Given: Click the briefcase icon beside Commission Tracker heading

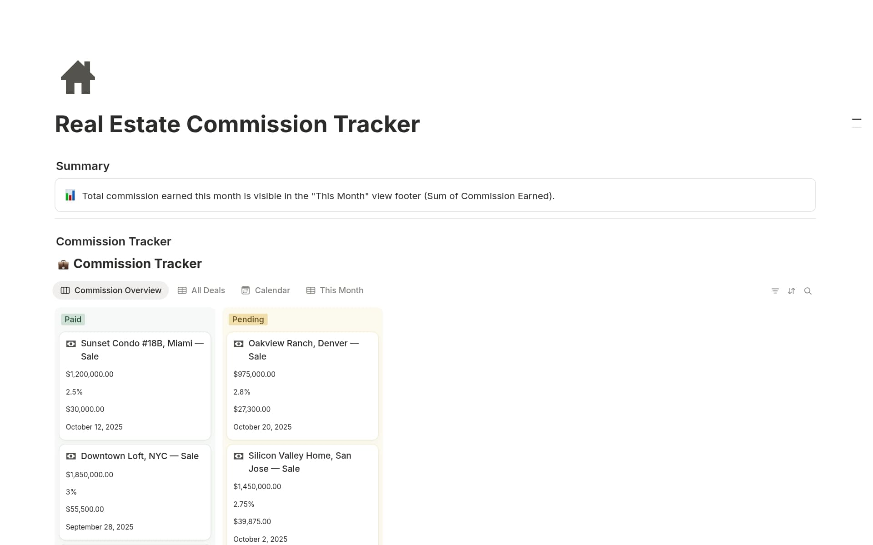Looking at the screenshot, I should (x=63, y=264).
